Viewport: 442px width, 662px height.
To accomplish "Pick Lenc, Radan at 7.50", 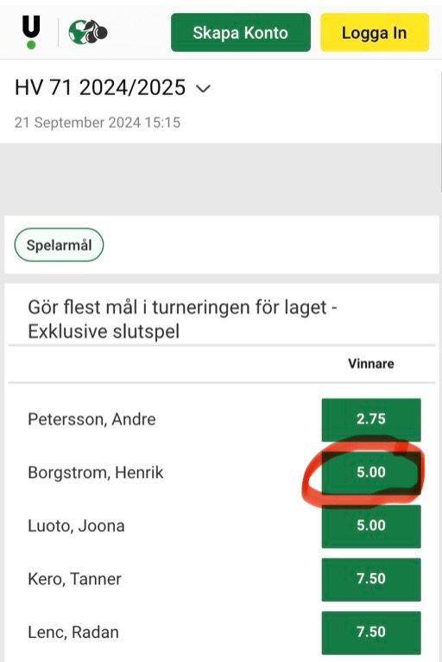I will pos(371,632).
